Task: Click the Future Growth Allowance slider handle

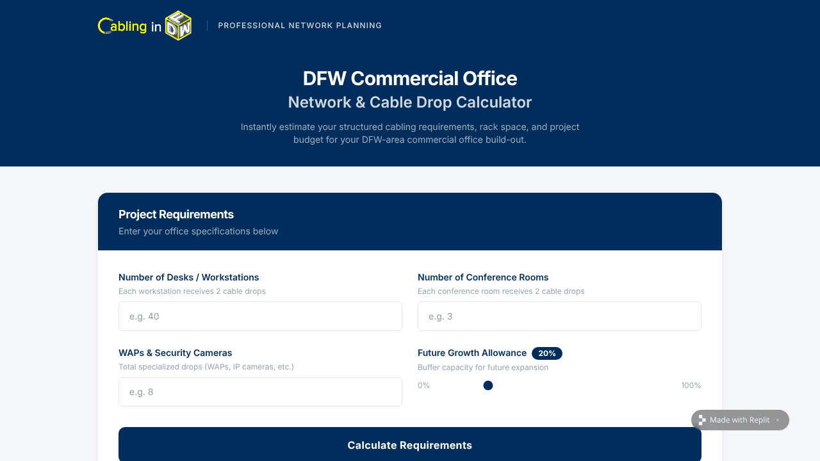Action: click(488, 385)
